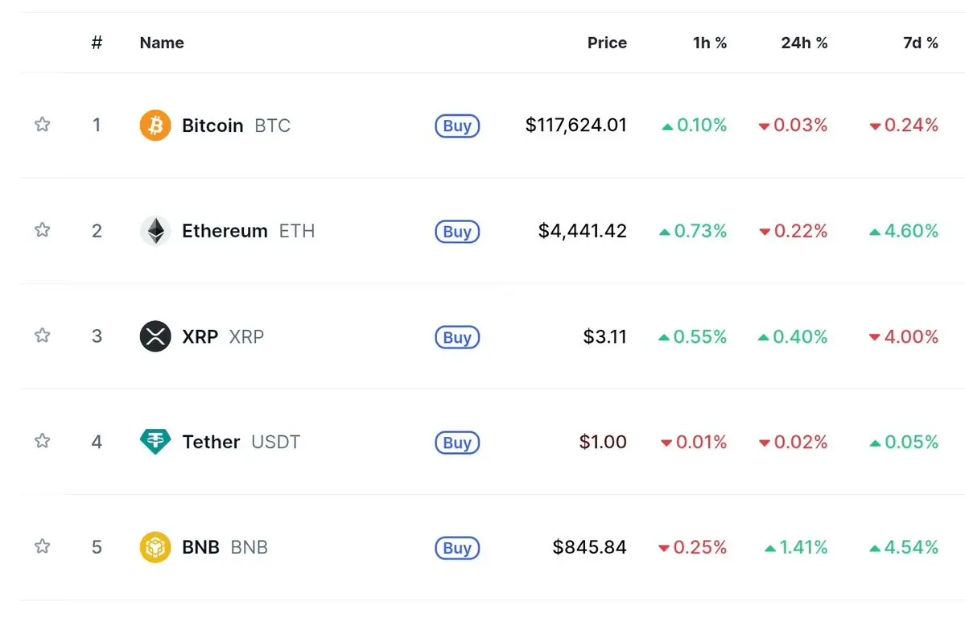Click the Ethereum diamond logo icon
The height and width of the screenshot is (622, 965).
tap(155, 231)
